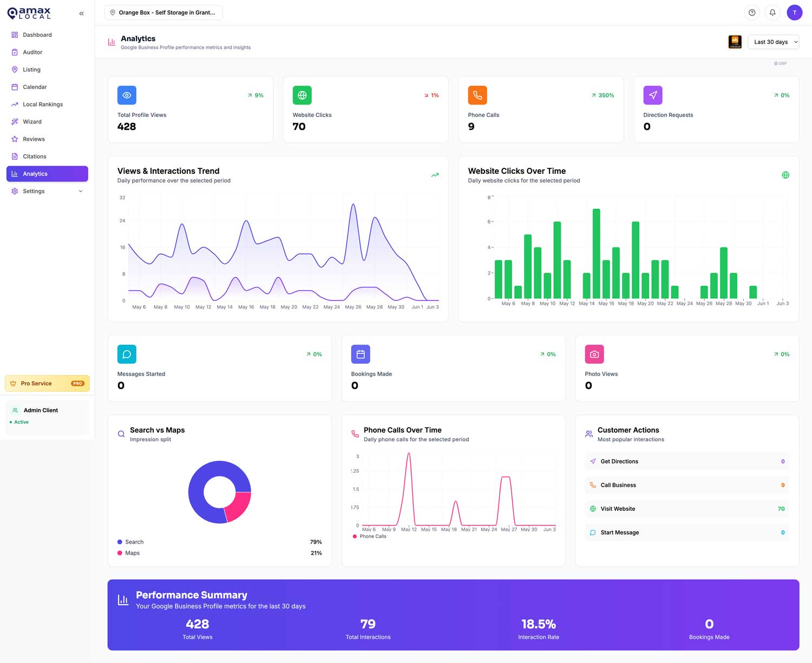This screenshot has width=812, height=663.
Task: Click the 18.5% Interaction Rate value
Action: 539,624
